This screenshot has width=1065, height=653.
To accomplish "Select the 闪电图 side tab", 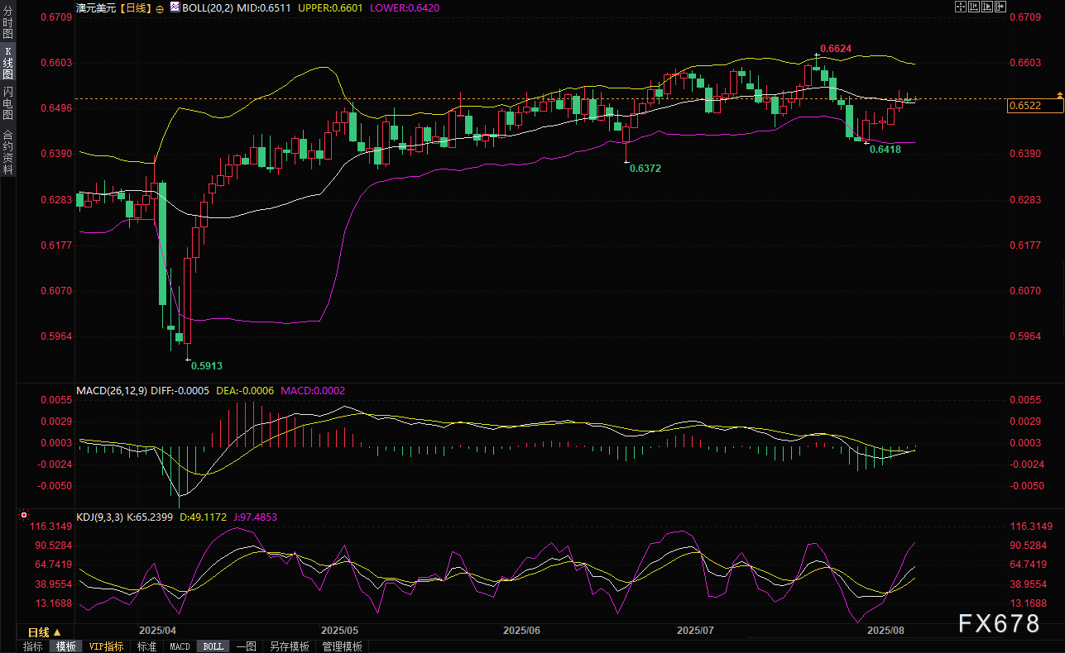I will click(x=7, y=104).
